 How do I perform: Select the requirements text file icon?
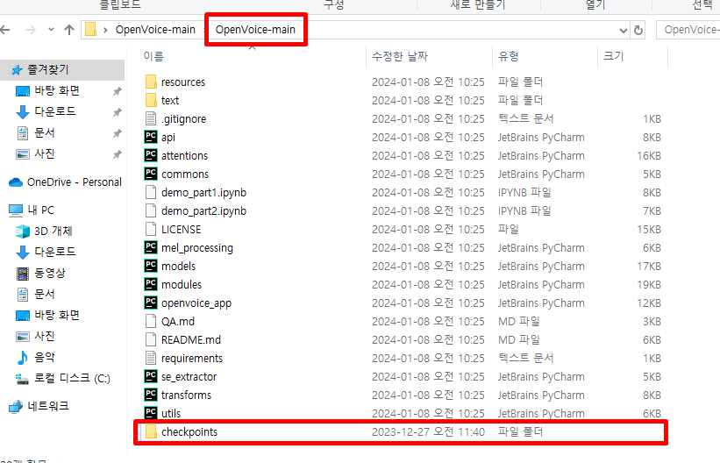pyautogui.click(x=151, y=358)
